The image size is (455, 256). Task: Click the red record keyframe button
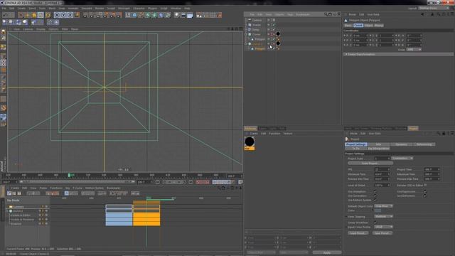pyautogui.click(x=199, y=182)
